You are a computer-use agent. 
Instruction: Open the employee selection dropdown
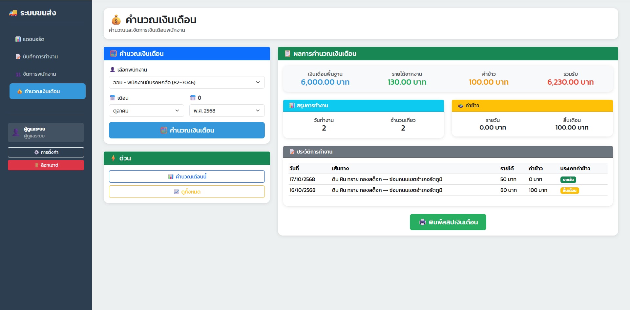186,82
